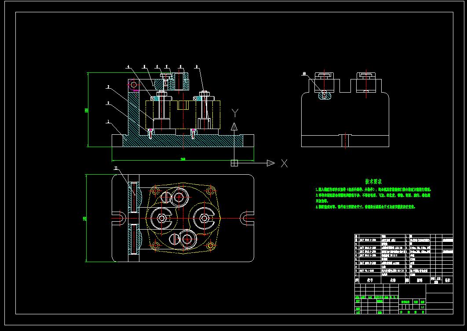Select part balloon number 7

[x=167, y=67]
